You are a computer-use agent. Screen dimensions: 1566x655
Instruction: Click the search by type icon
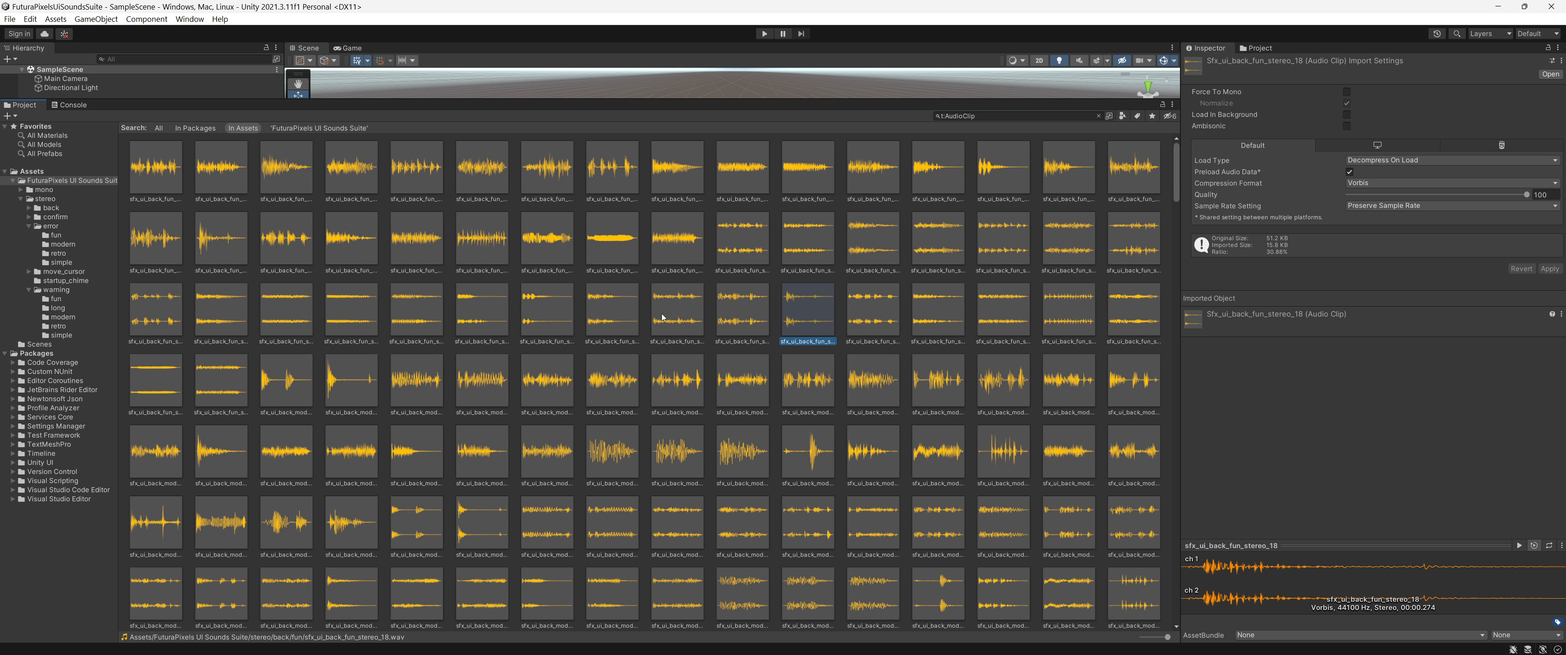pos(1122,116)
